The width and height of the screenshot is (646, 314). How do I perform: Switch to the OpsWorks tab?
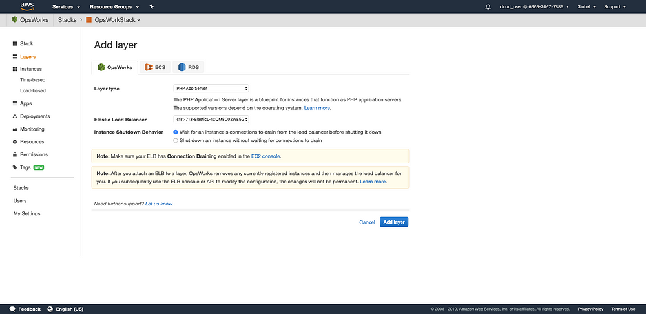point(114,67)
